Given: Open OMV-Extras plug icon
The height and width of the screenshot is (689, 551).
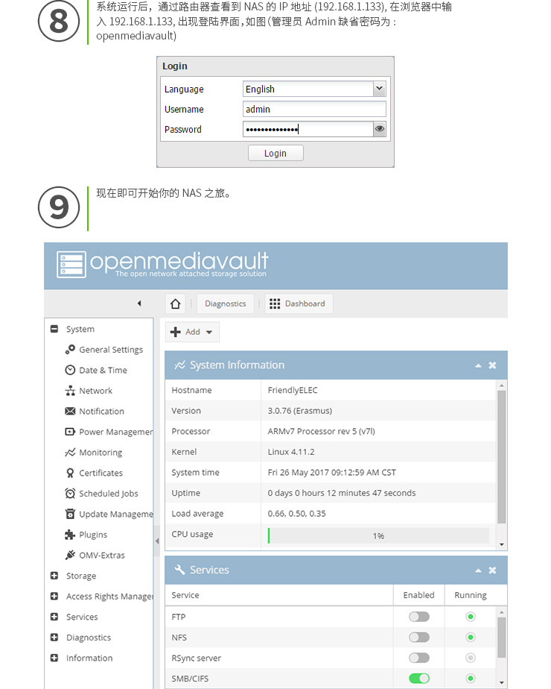Looking at the screenshot, I should 70,555.
